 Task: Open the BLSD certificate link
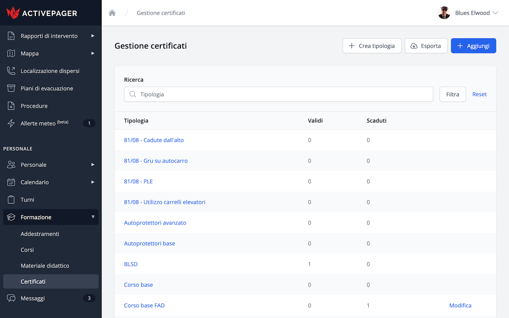131,264
